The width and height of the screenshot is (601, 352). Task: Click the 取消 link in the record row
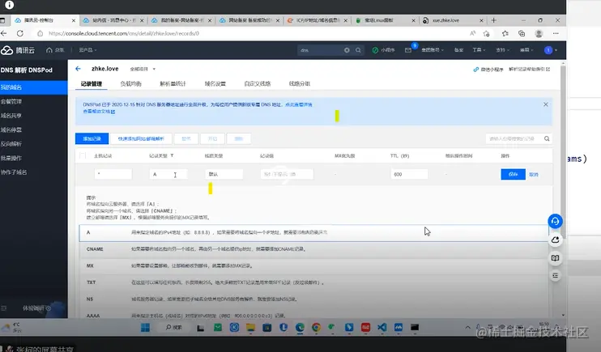(x=534, y=174)
